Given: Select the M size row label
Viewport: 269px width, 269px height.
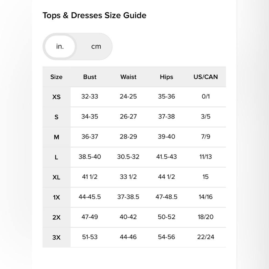Looking at the screenshot, I should click(x=56, y=137).
